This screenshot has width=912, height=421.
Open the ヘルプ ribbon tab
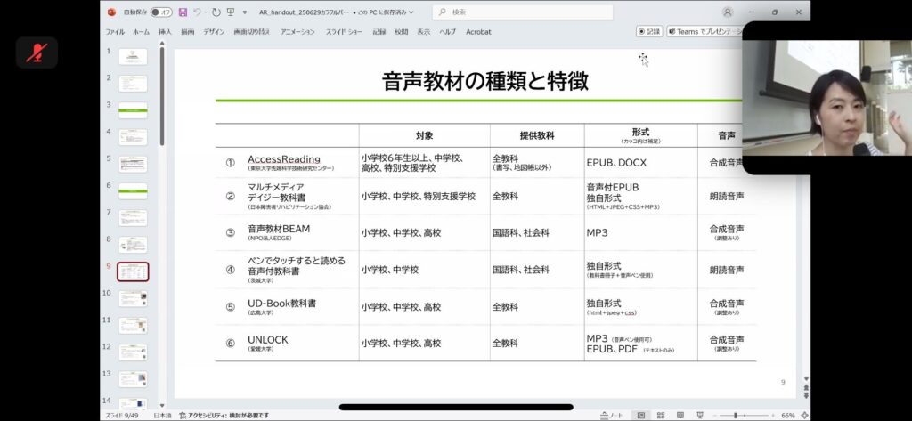(447, 32)
